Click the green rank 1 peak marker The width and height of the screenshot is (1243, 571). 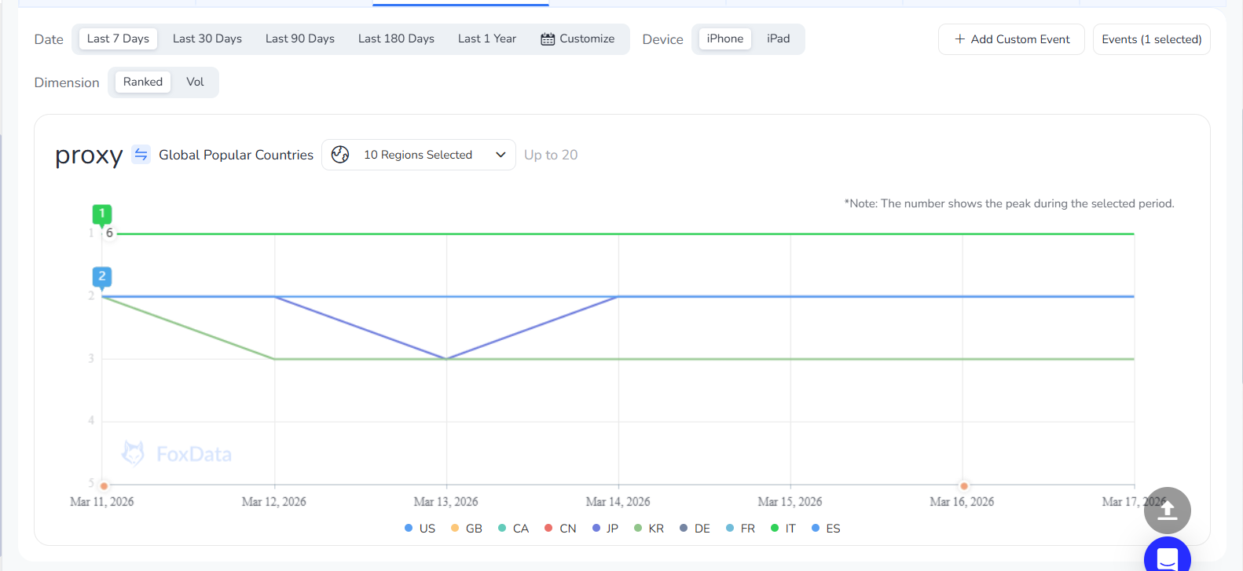102,214
